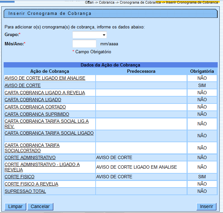Select CORTE ADMINISTRATIVO - LIGADO A REVELIA link
The width and height of the screenshot is (223, 213).
coord(42,164)
